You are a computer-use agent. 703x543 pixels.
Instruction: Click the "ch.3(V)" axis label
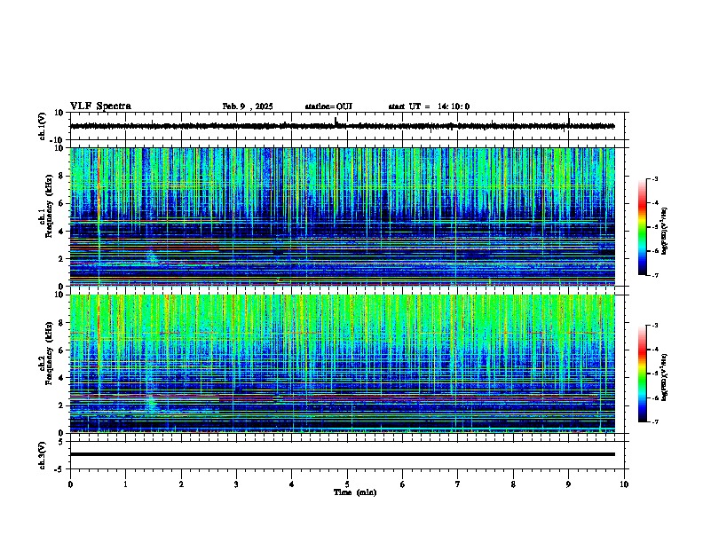[x=43, y=455]
